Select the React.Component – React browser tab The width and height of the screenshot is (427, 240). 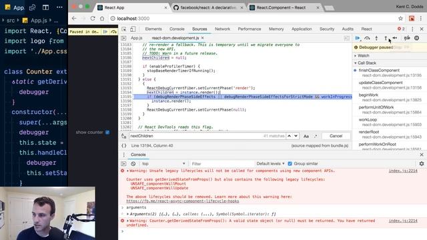point(284,7)
